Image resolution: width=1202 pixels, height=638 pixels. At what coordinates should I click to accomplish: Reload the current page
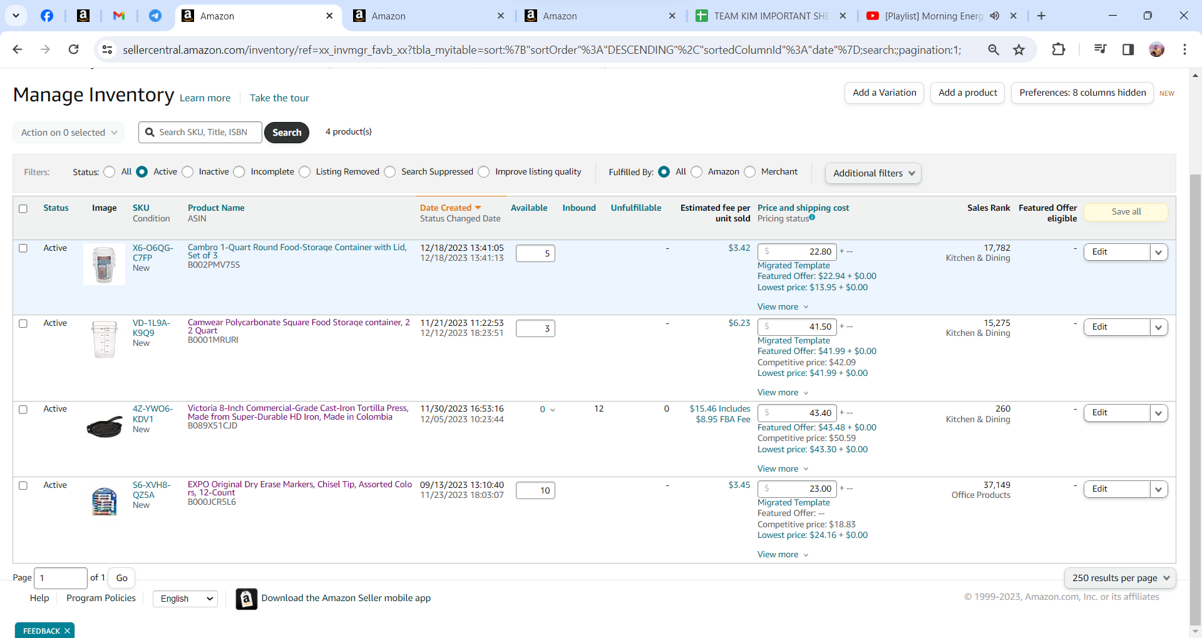[x=73, y=49]
